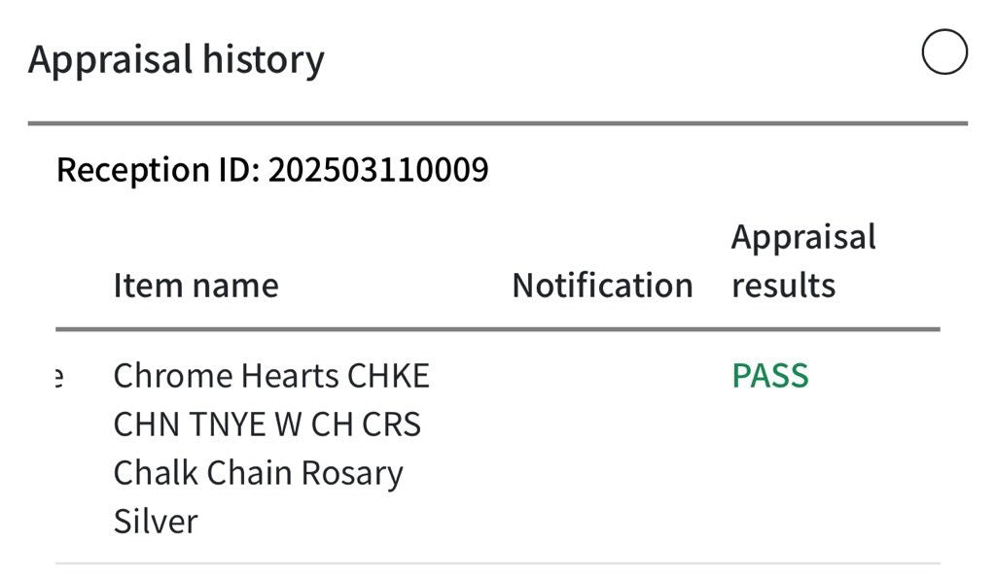This screenshot has width=996, height=577.
Task: Click the green PASS result
Action: click(769, 376)
